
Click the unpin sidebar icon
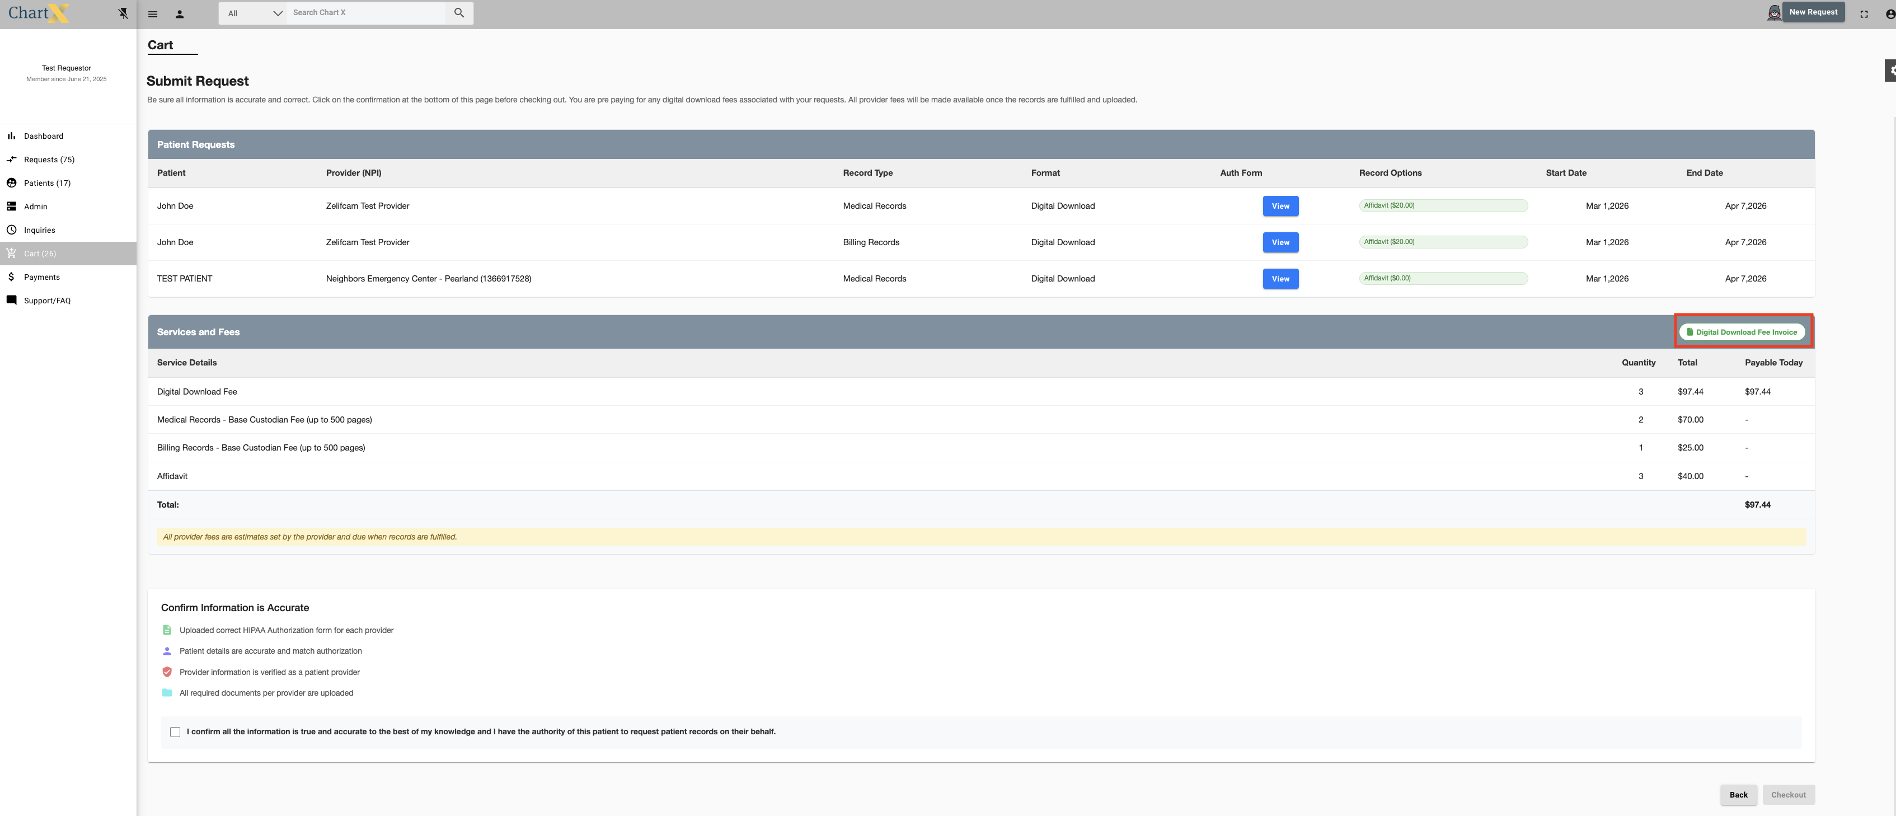pyautogui.click(x=123, y=13)
